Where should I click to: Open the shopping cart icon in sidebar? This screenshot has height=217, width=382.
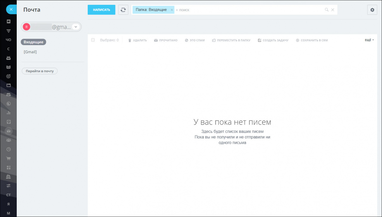[9, 158]
